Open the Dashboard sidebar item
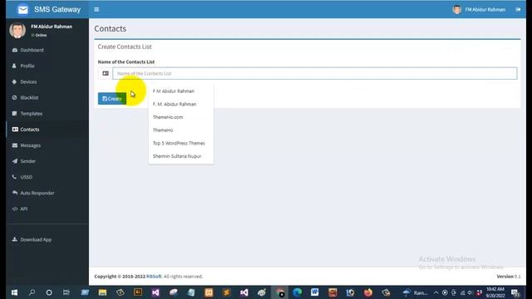 tap(47, 50)
